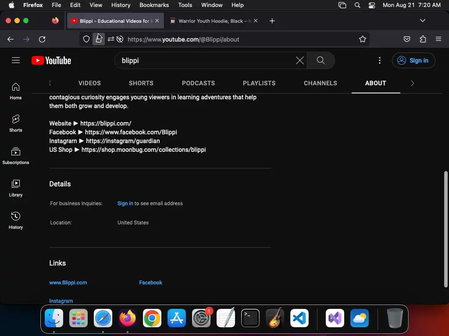Open YouTube settings three-dot menu
The image size is (449, 336).
tap(379, 60)
